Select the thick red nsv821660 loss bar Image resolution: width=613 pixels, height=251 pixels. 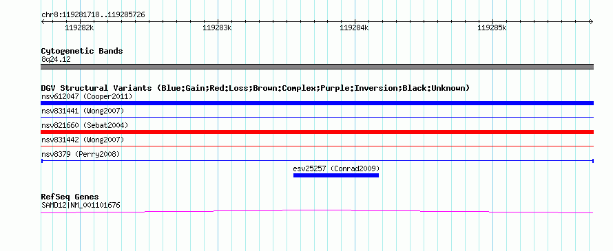pyautogui.click(x=317, y=132)
